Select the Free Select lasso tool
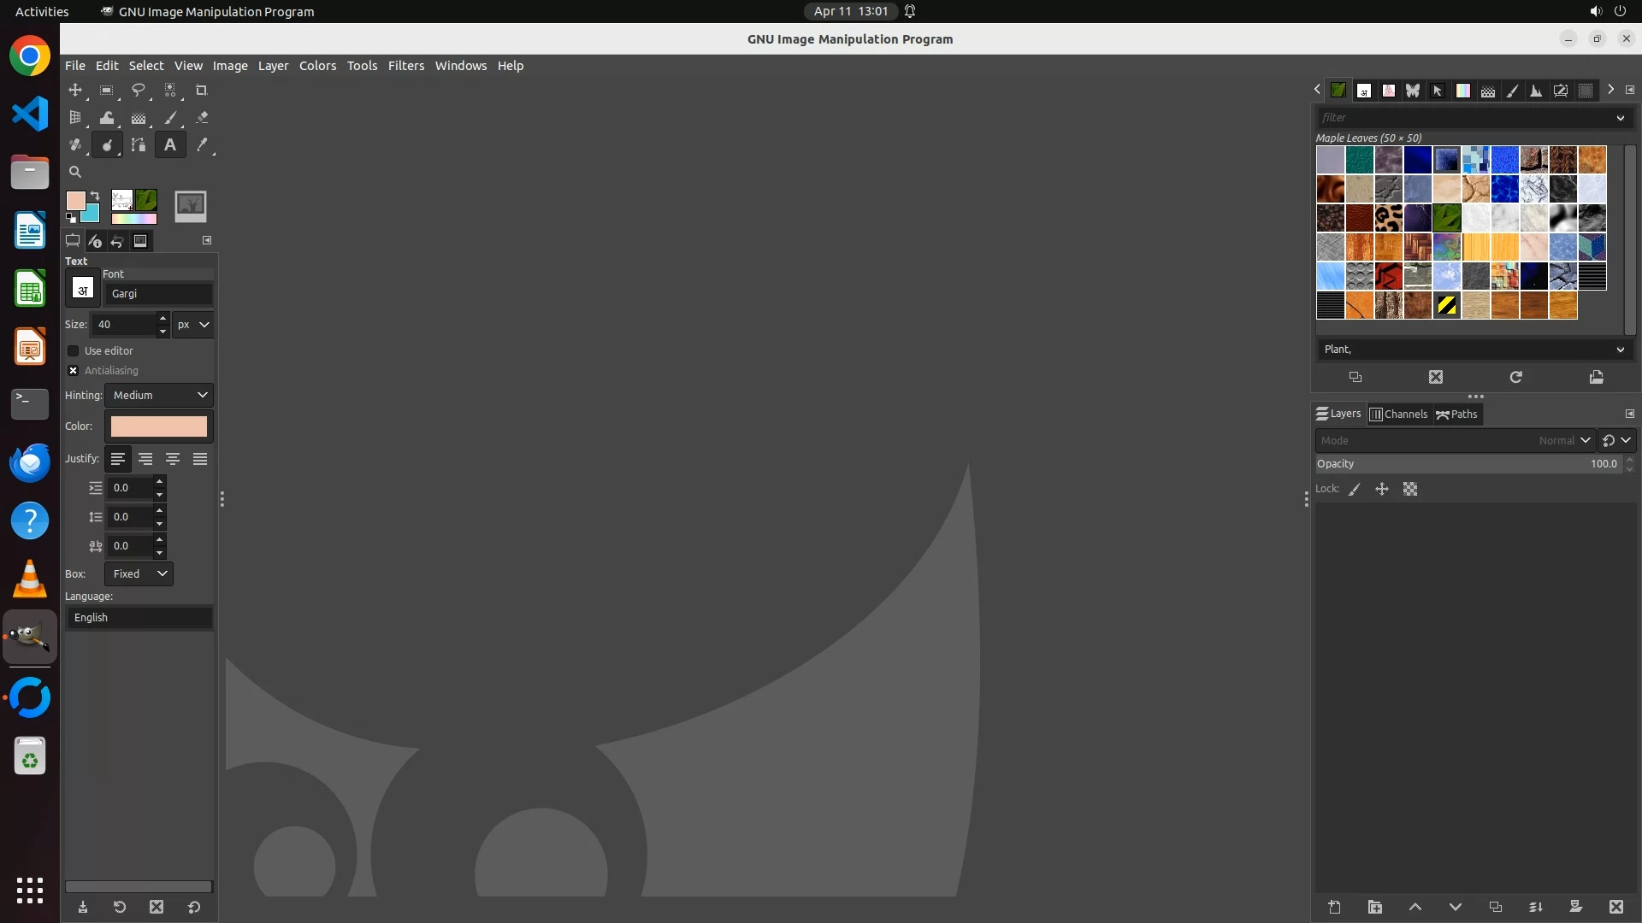The height and width of the screenshot is (923, 1642). coord(138,91)
